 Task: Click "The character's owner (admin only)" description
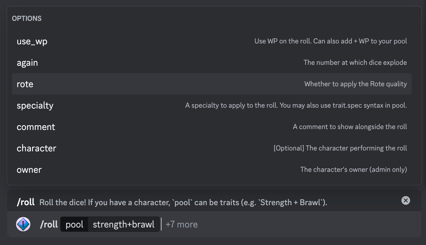point(353,169)
